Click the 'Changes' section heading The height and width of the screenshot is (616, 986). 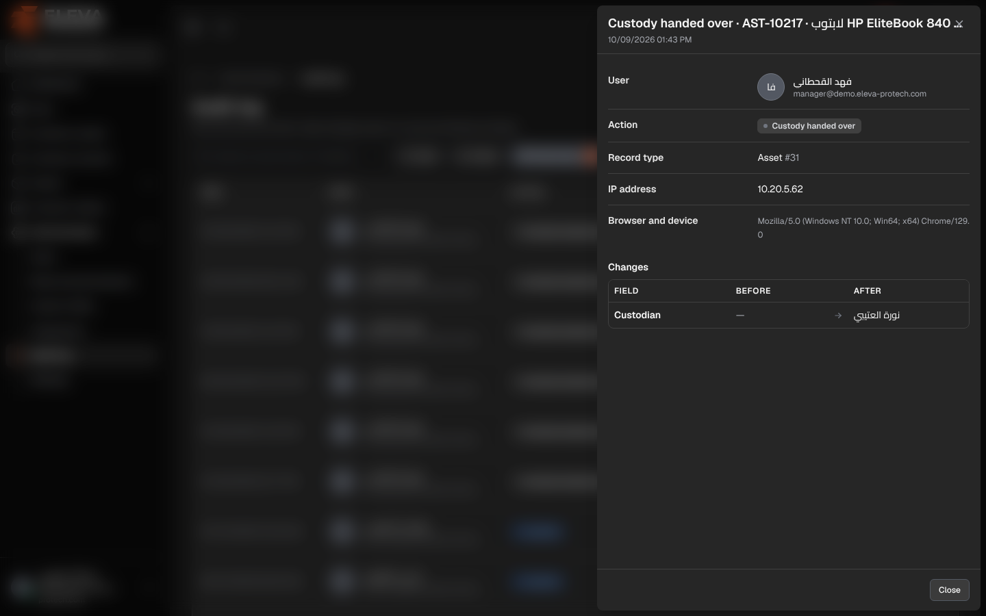coord(628,267)
